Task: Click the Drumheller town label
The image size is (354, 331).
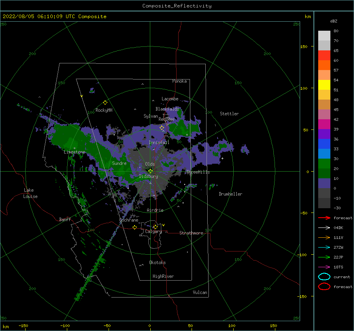Action: (x=230, y=194)
